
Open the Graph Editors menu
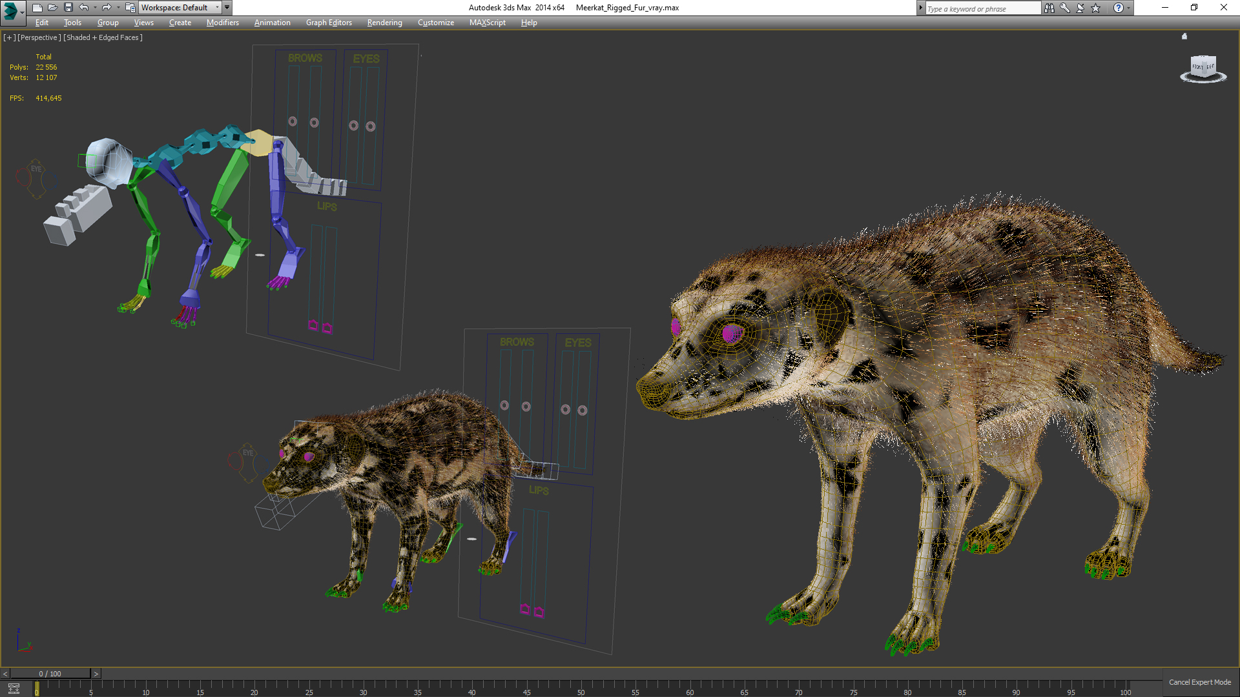[x=329, y=23]
